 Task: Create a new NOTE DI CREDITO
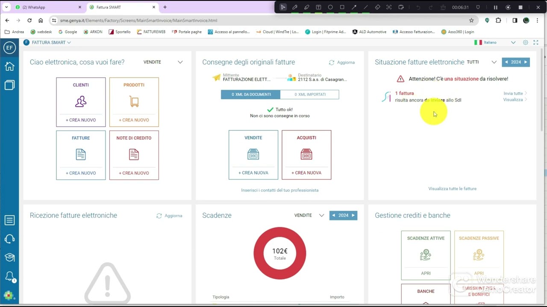pyautogui.click(x=134, y=173)
